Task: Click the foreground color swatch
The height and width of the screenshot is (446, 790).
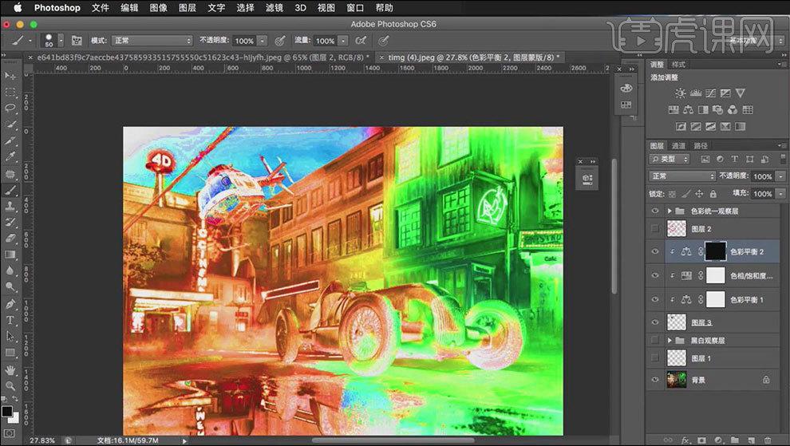Action: [6, 411]
